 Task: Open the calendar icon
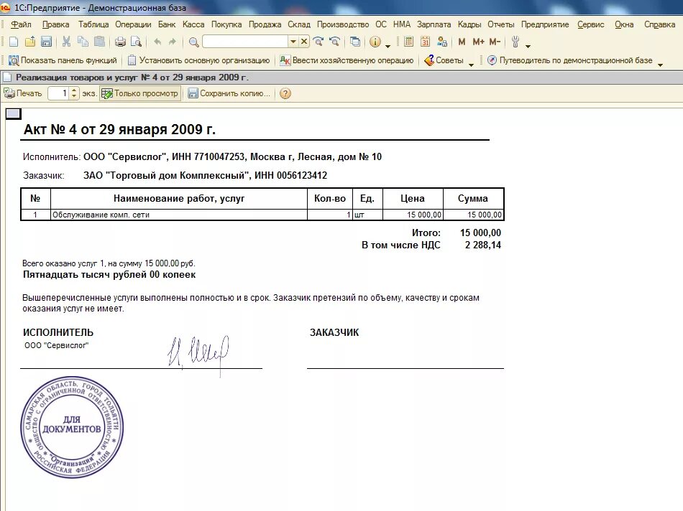425,42
